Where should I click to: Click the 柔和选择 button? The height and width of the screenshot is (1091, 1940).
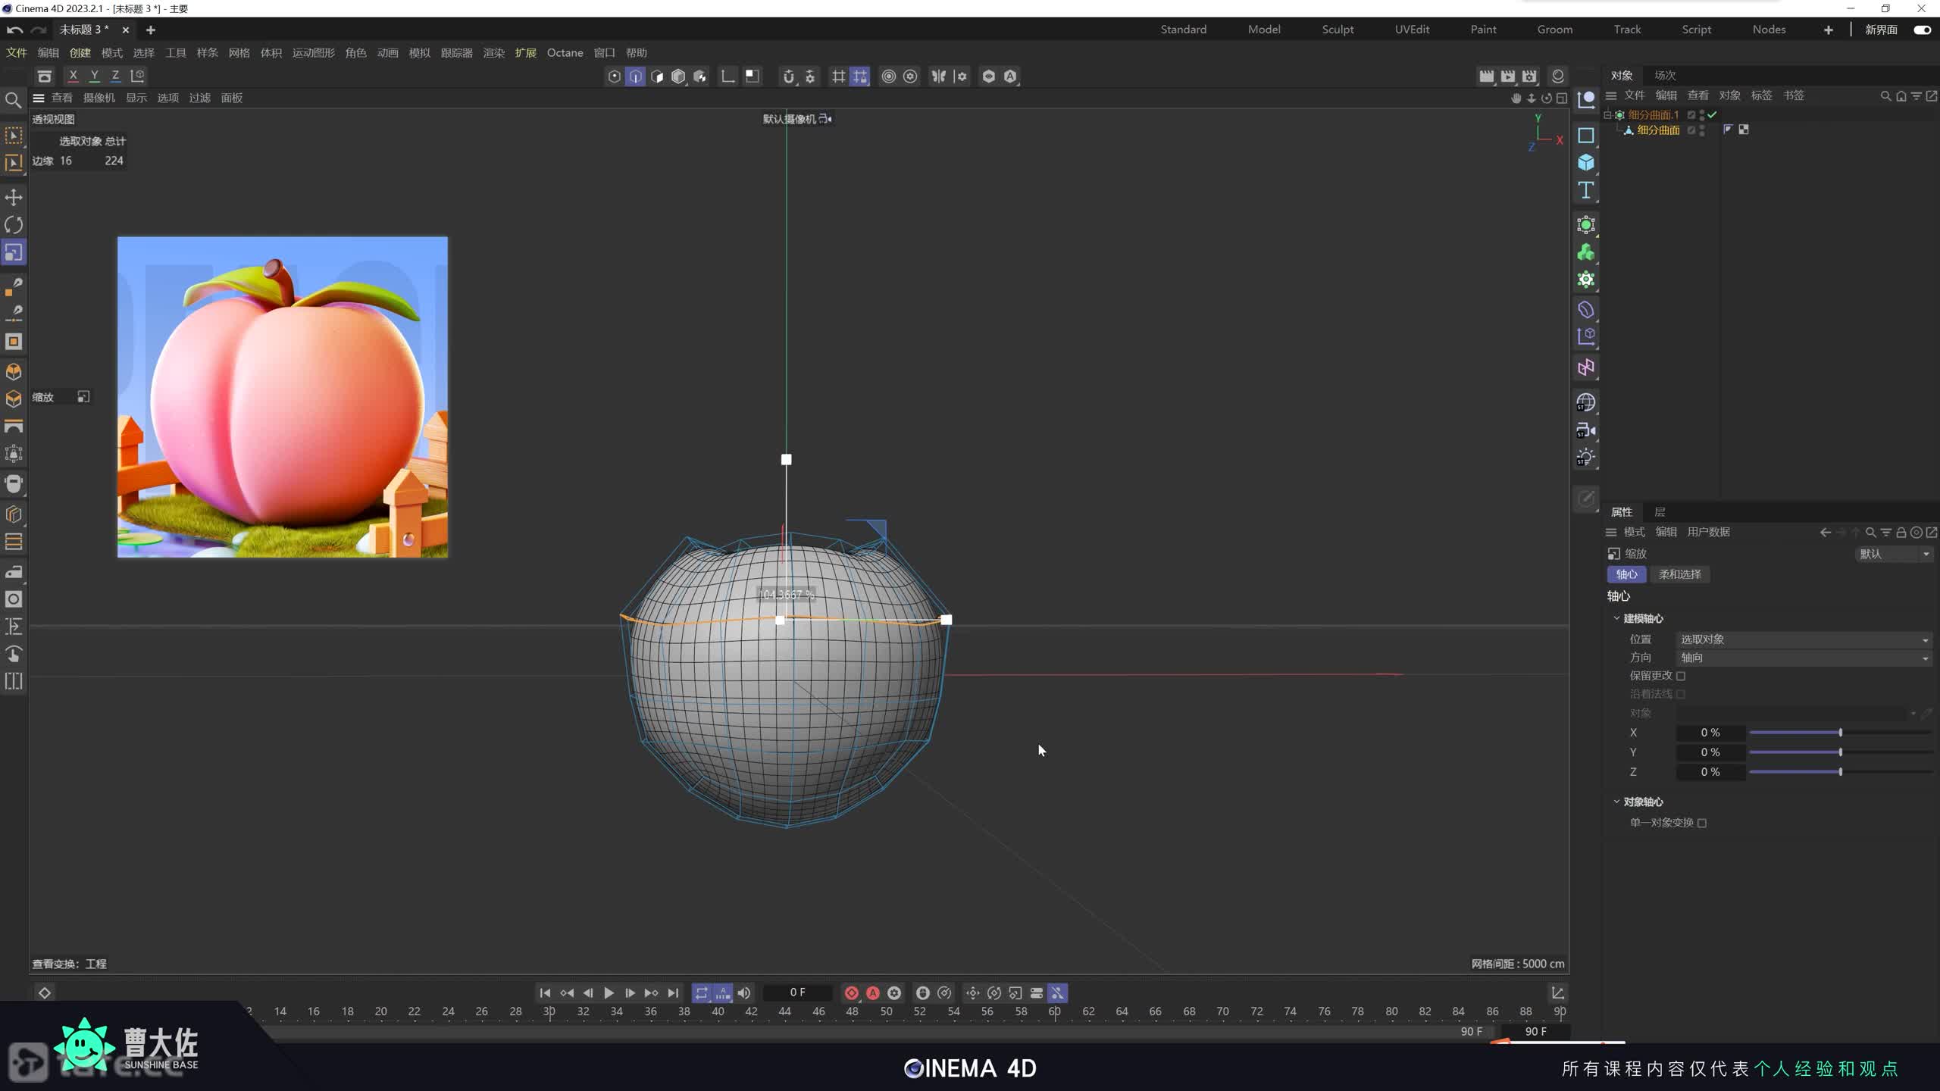(1679, 574)
